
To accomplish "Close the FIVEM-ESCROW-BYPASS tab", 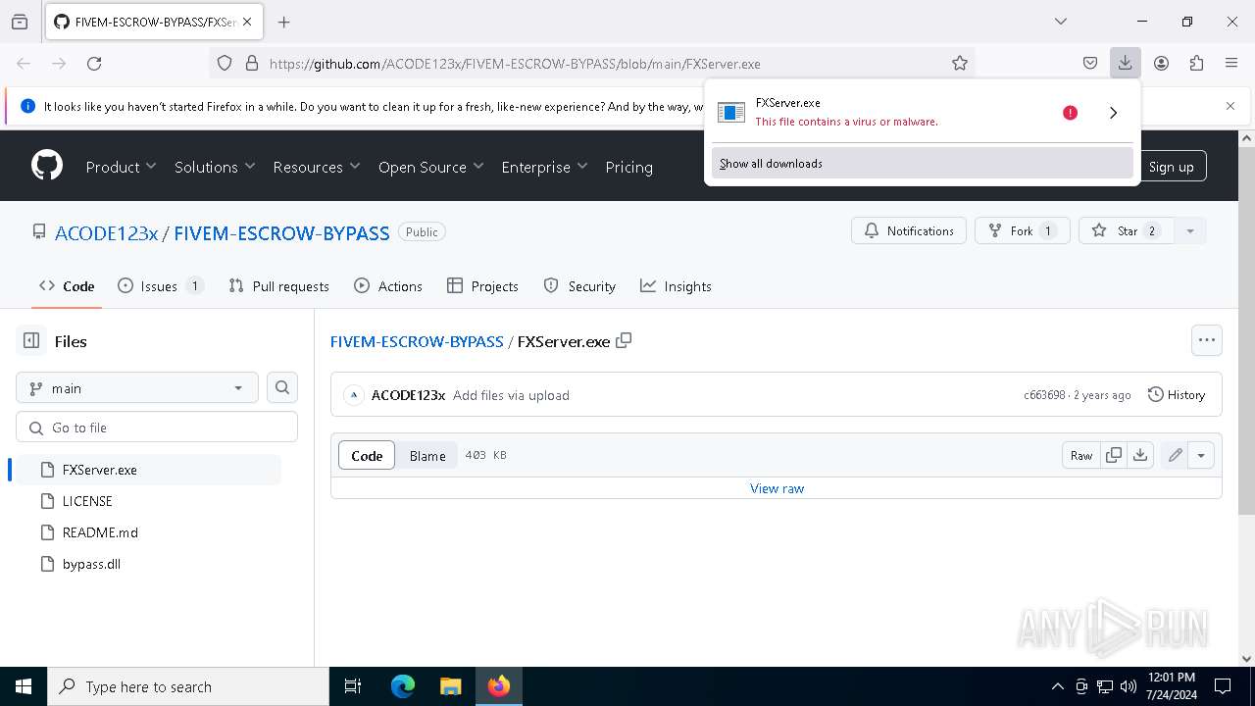I will [x=246, y=22].
